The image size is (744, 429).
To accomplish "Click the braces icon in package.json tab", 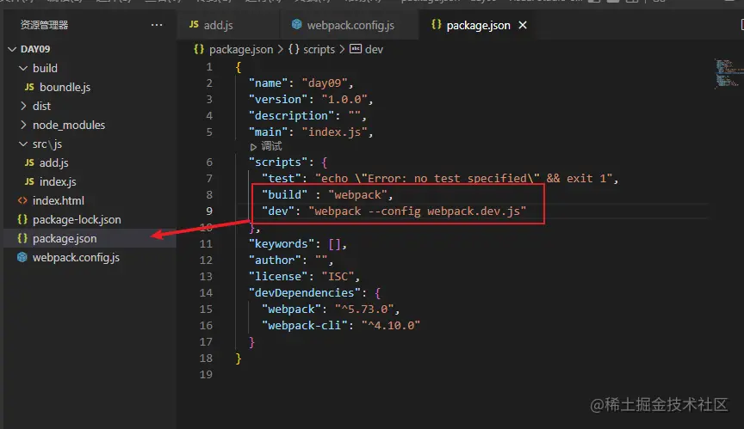I will 437,24.
